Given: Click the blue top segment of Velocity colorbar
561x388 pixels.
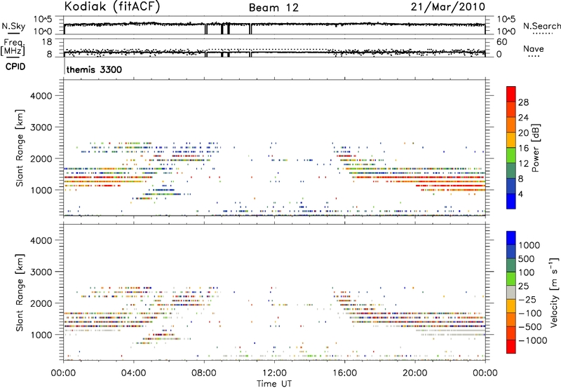Looking at the screenshot, I should tap(511, 238).
